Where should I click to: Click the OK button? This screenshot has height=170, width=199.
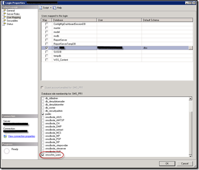(167, 164)
